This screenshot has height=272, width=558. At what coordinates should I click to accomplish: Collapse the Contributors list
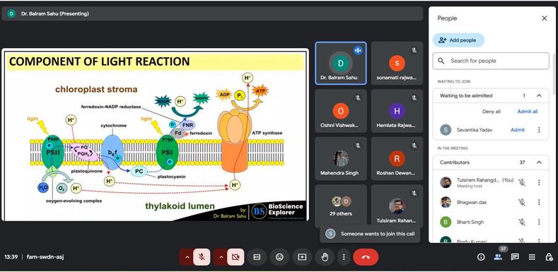[x=539, y=162]
